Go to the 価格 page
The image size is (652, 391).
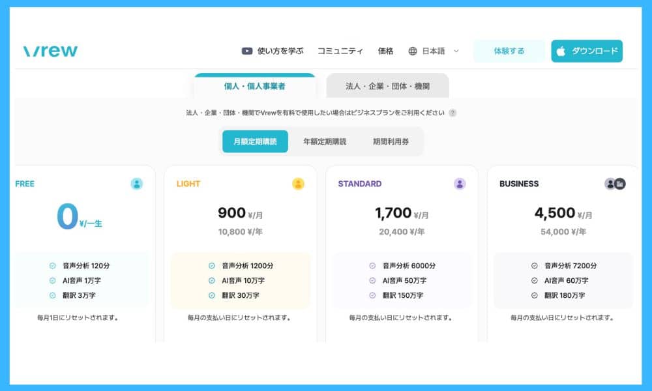385,51
